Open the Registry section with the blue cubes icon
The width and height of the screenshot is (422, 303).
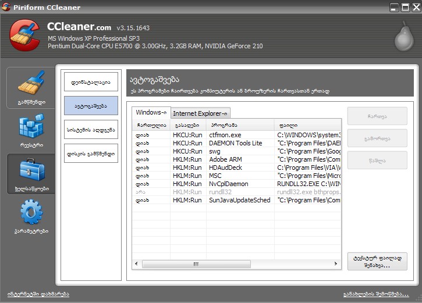pos(31,131)
